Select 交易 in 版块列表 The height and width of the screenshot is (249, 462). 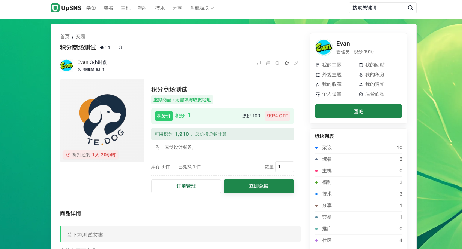point(358,217)
